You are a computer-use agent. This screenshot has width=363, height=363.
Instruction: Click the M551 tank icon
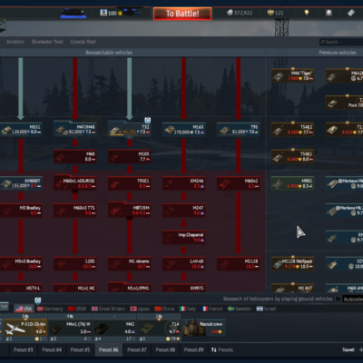[6, 131]
